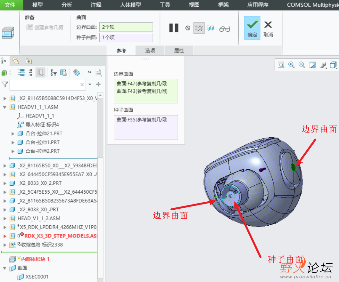Open the 注释 tab
Screen dimensions: 339x282
[x=96, y=5]
